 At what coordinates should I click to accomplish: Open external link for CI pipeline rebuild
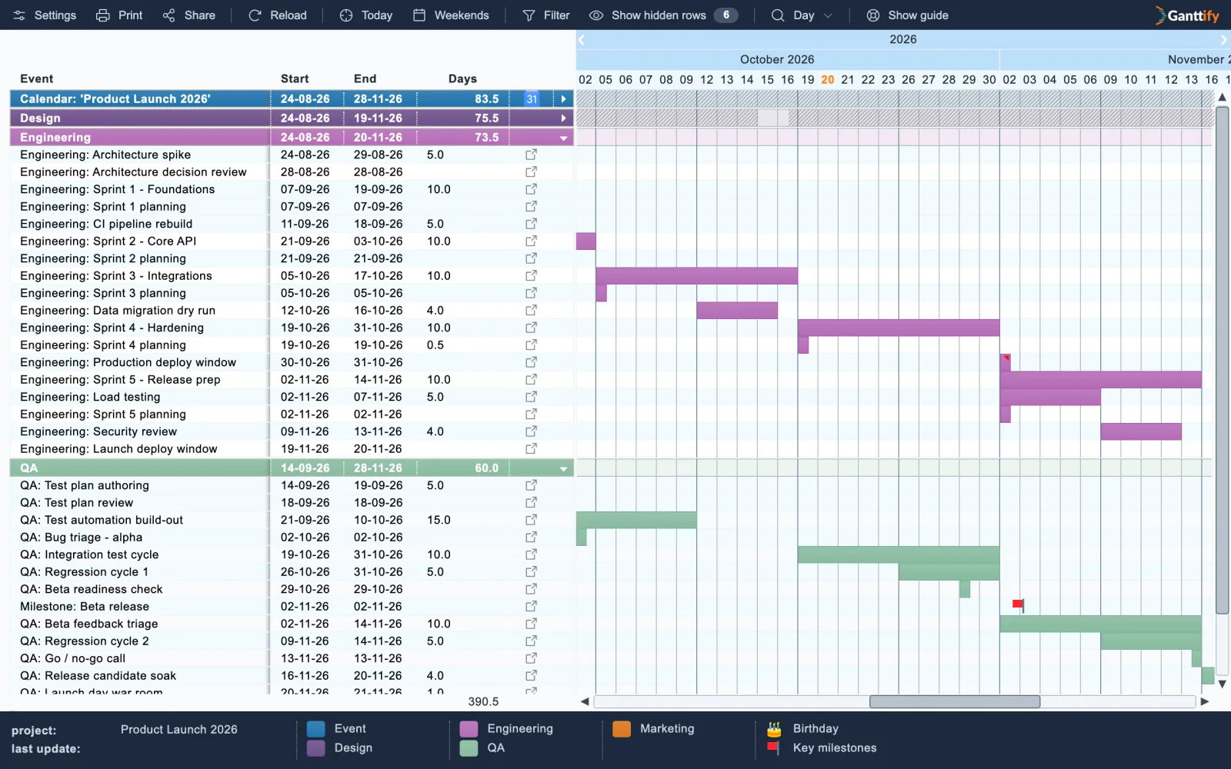pos(531,224)
